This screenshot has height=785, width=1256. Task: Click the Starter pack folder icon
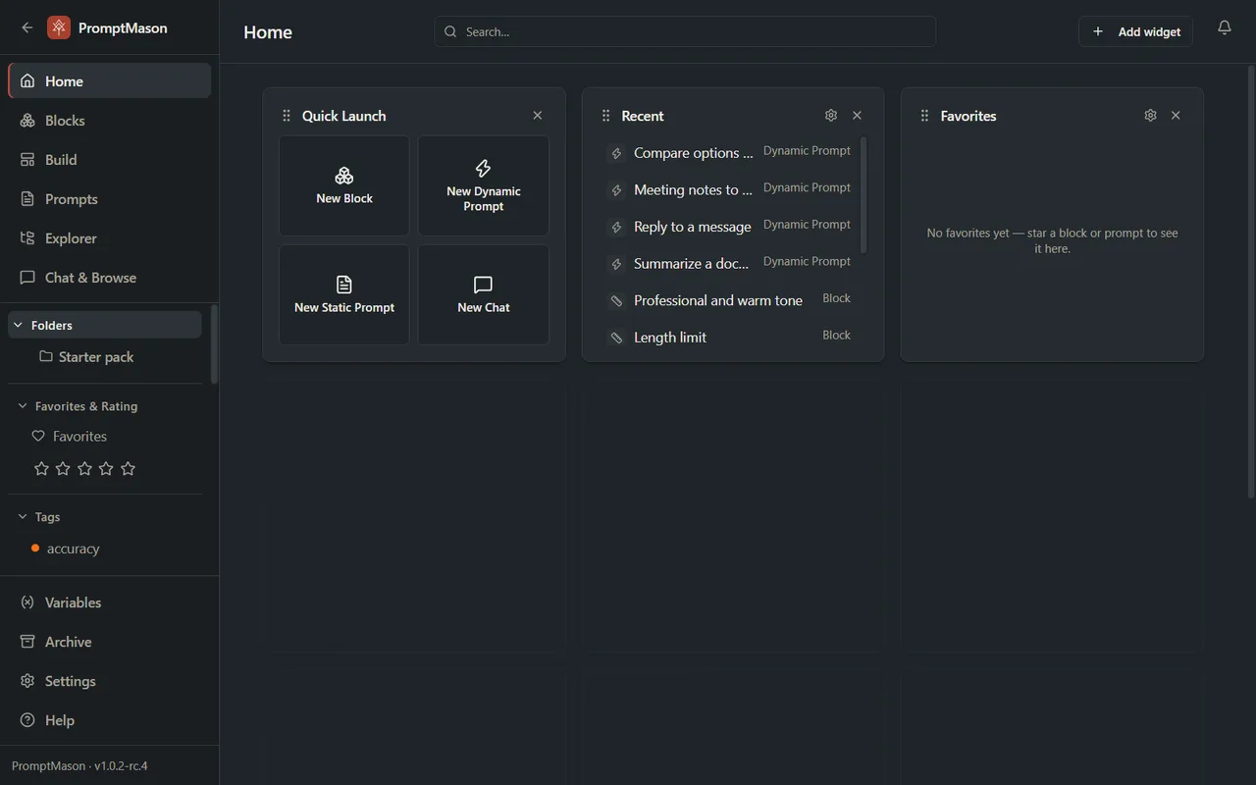click(x=46, y=356)
